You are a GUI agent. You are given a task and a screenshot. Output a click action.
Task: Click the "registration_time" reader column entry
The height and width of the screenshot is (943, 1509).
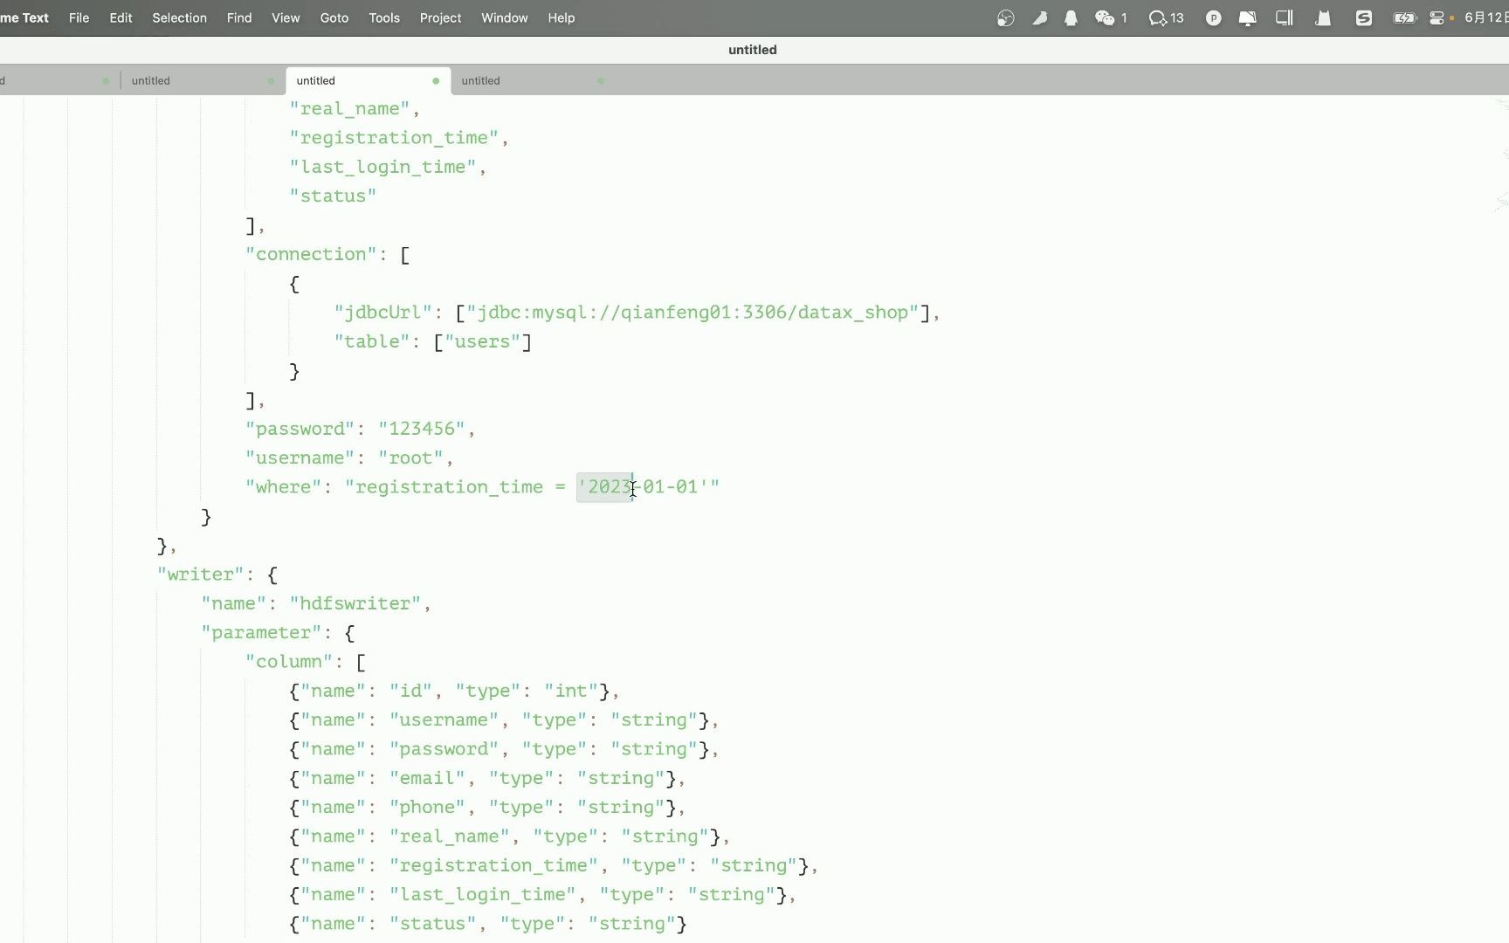click(x=399, y=137)
